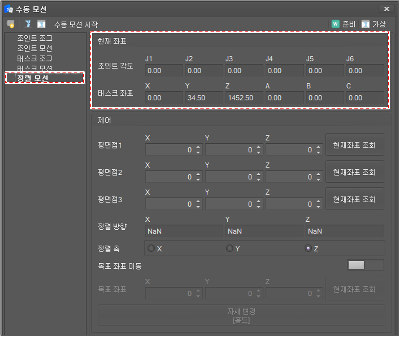Select 조인트 모션 in the left list
Screen dimensions: 400x337
tap(35, 48)
